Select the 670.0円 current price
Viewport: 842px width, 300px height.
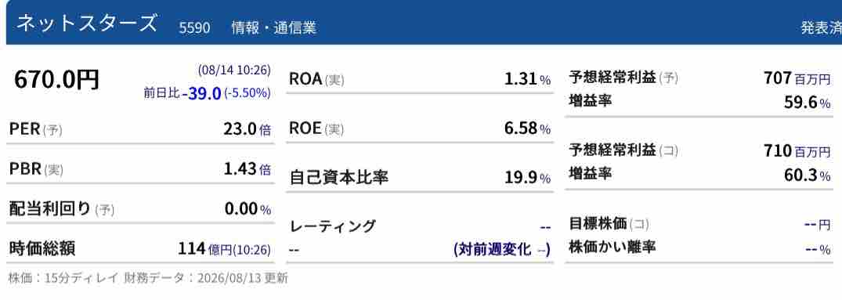coord(57,80)
